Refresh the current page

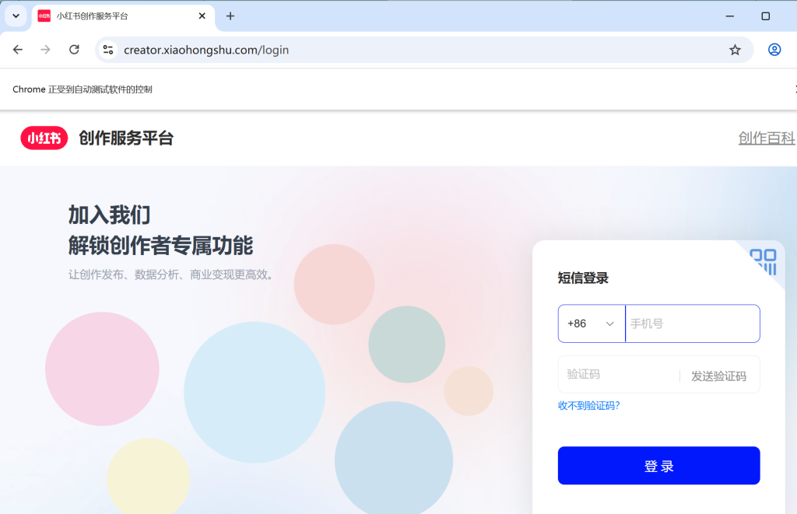coord(74,49)
